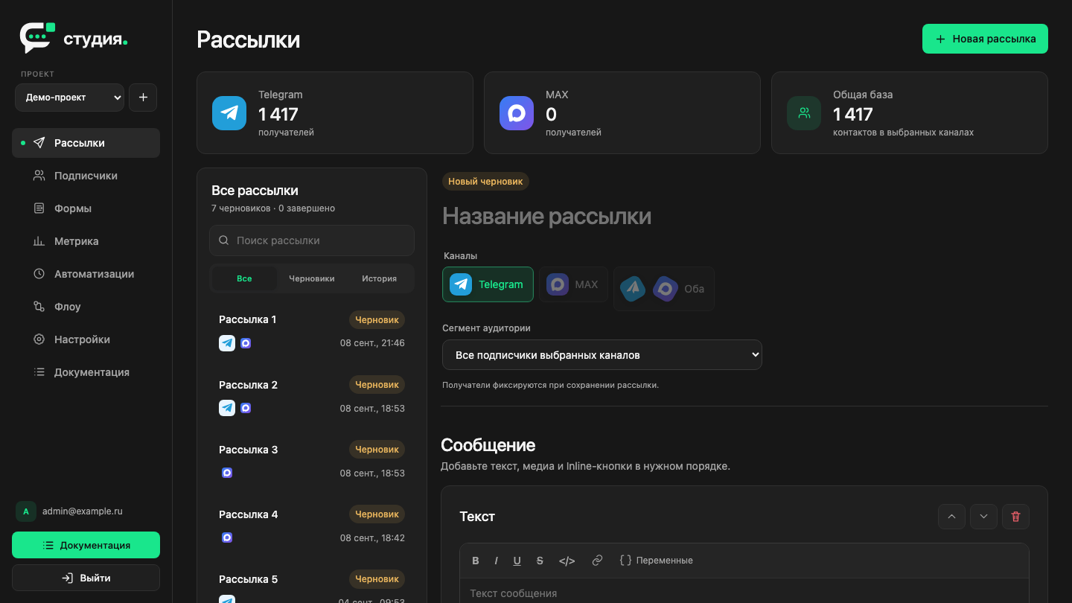The image size is (1072, 603).
Task: Open Рассылка 1 from the list
Action: pyautogui.click(x=312, y=331)
